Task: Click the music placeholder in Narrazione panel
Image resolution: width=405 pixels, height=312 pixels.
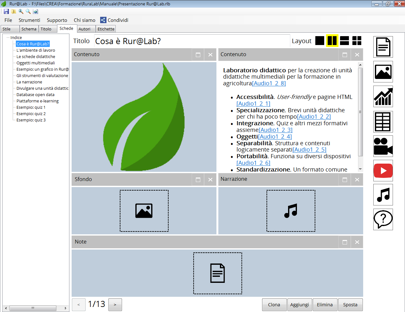Action: (x=291, y=211)
